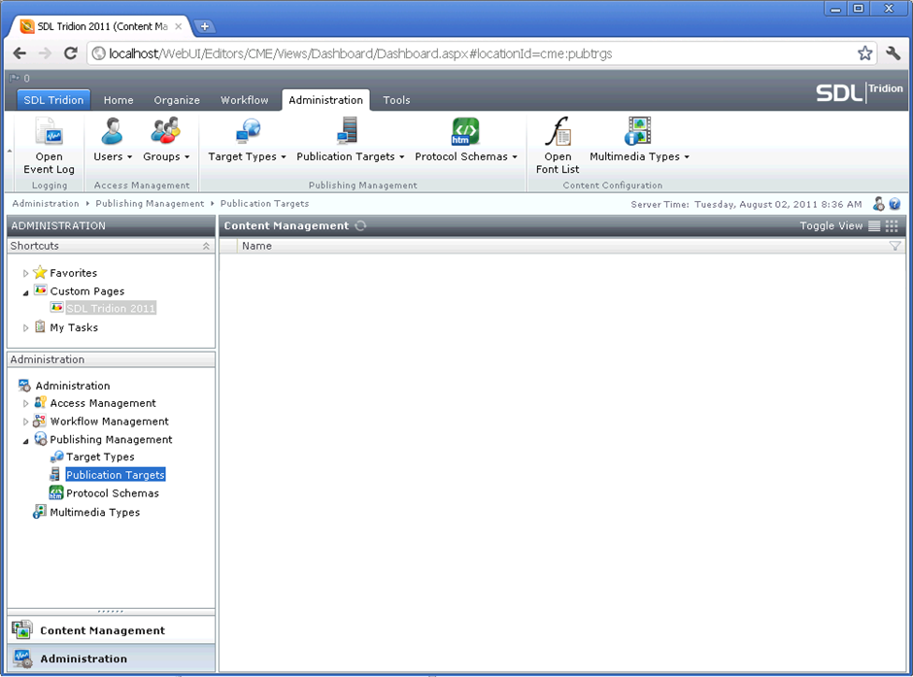Open Font List from the ribbon

(558, 132)
